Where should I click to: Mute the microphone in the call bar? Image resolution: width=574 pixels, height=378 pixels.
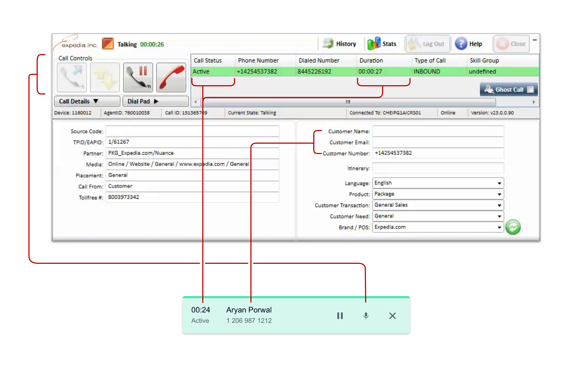tap(366, 316)
